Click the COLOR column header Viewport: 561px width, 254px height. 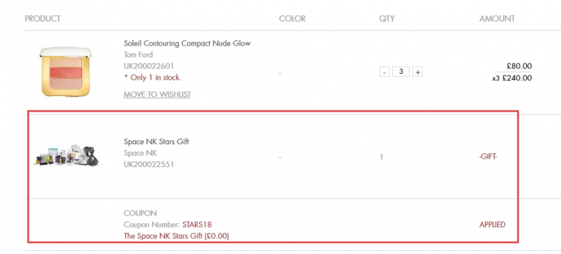292,19
